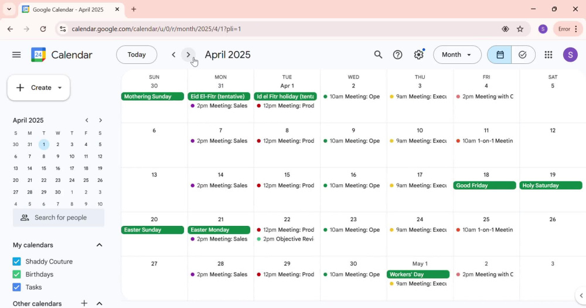Switch to tasks view checkmark icon
Screen dimensions: 586x308
coord(523,55)
